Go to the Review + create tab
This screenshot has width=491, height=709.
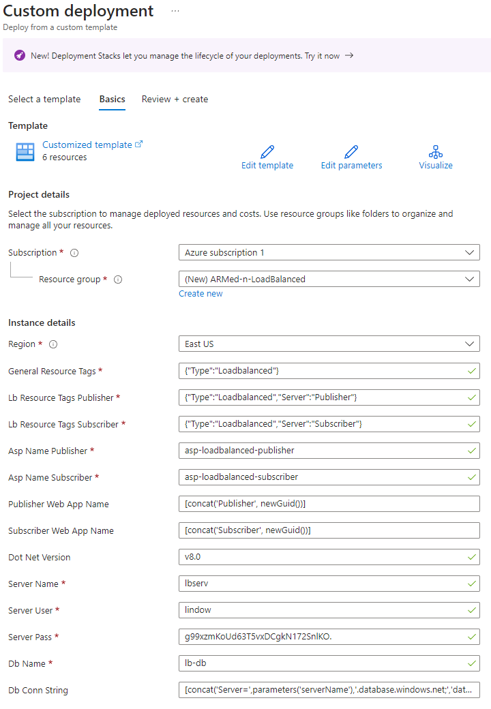[175, 99]
